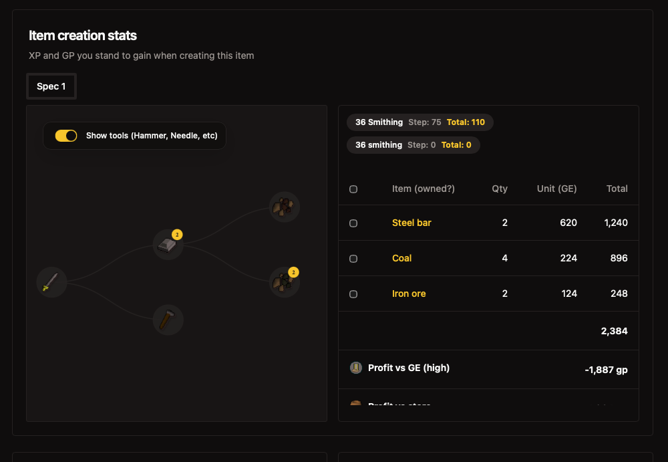Click the Steel bar node in the diagram
The image size is (668, 462).
click(x=168, y=245)
